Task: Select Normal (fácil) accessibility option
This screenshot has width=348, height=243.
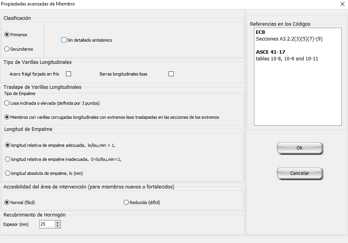Action: tap(7, 202)
